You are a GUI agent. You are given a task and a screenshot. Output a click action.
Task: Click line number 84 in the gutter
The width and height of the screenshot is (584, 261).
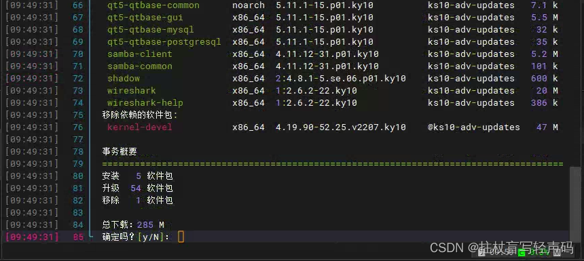78,224
